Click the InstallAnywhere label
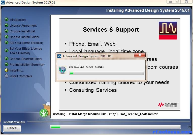Image resolution: width=193 pixels, height=135 pixels. click(14, 122)
